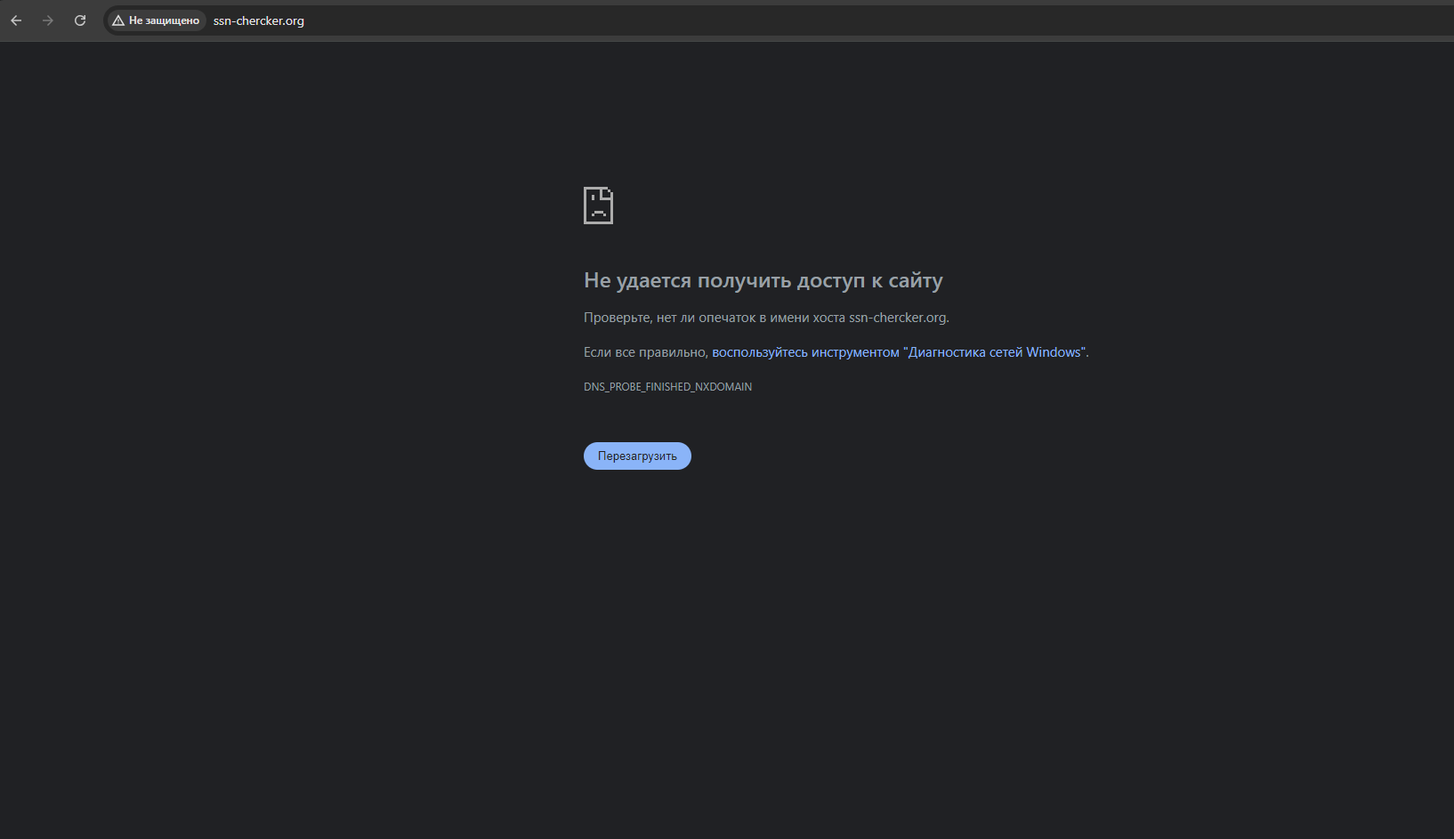The width and height of the screenshot is (1454, 839).
Task: Click the sad page error icon
Action: pos(598,206)
